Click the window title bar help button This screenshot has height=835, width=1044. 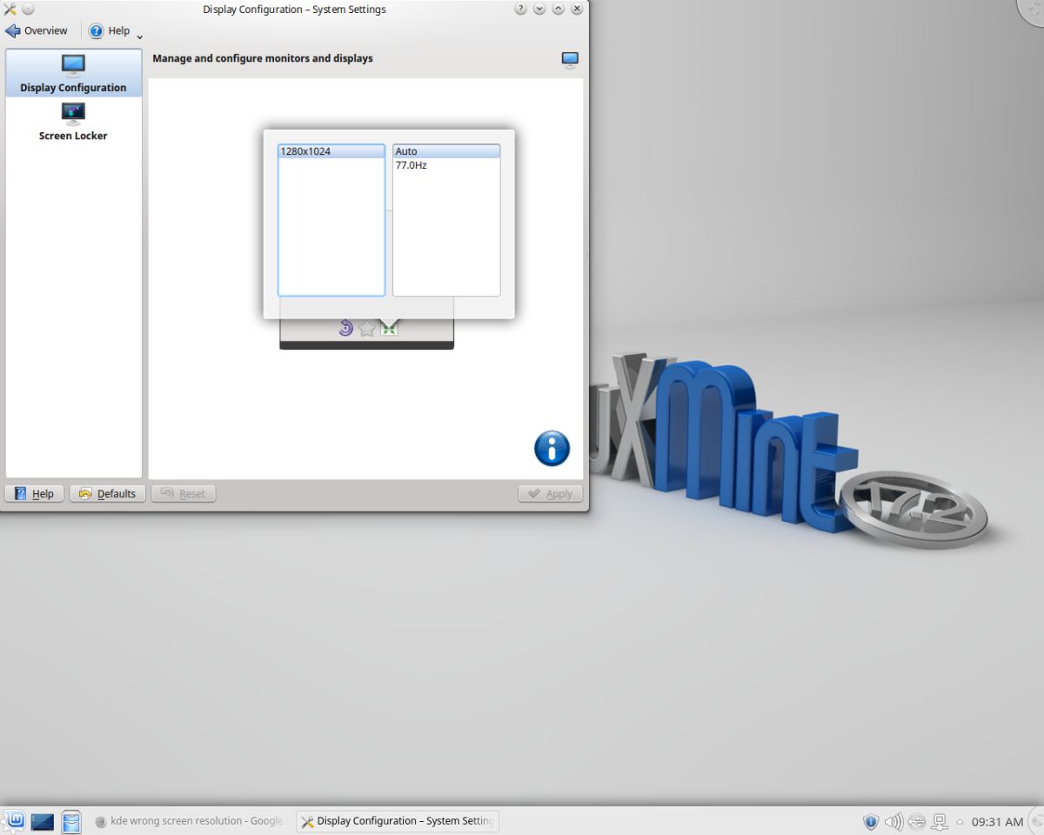click(x=520, y=10)
